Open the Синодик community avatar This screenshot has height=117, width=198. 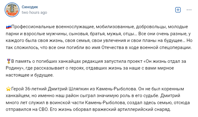[12, 10]
